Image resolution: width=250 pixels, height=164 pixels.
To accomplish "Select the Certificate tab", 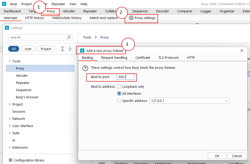I will 143,58.
